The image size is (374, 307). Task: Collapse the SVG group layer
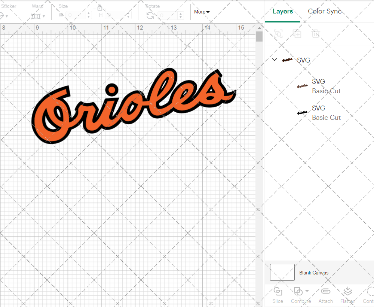point(275,60)
